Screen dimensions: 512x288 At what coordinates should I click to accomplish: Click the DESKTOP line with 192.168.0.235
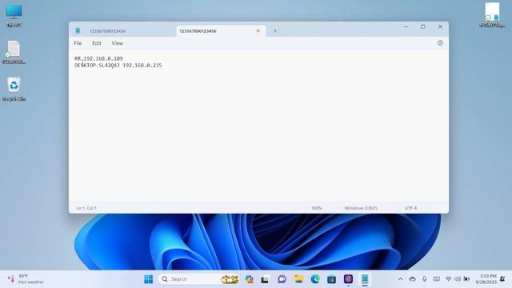118,66
